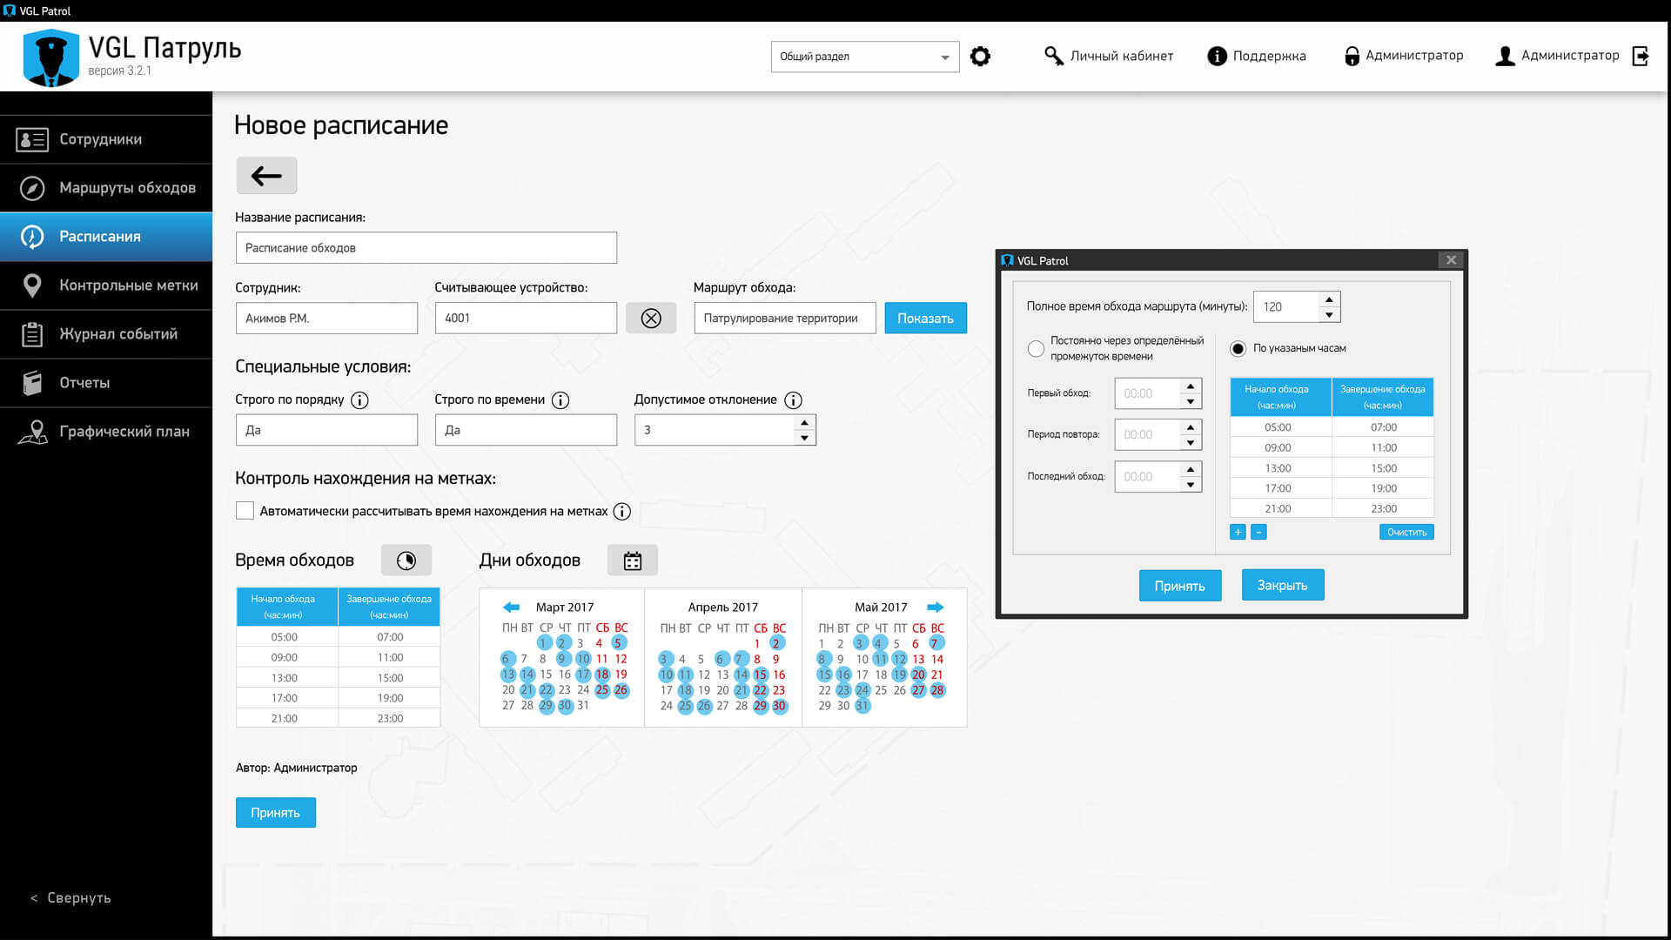Open 'Строго по порядку' value field

coord(326,430)
